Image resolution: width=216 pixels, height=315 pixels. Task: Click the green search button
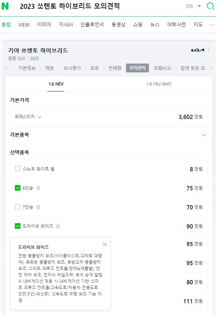point(210,6)
